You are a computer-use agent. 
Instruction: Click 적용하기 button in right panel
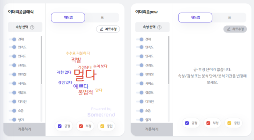point(152,129)
